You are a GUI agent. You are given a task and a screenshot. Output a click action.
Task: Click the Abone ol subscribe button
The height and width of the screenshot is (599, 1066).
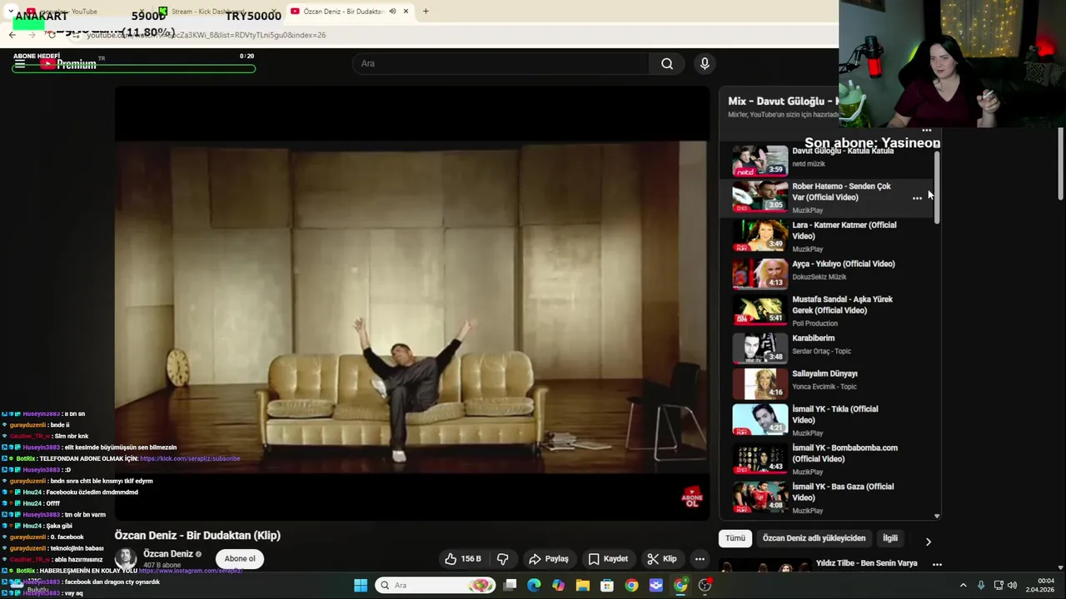pos(240,559)
